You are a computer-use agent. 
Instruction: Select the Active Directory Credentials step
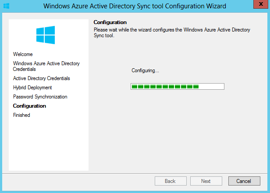pyautogui.click(x=42, y=78)
